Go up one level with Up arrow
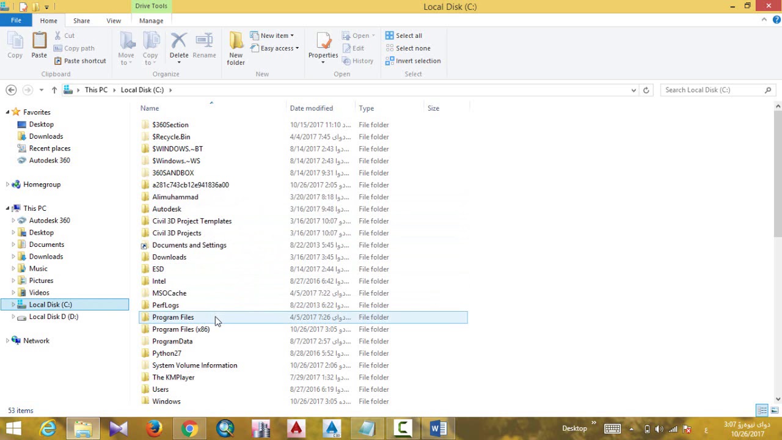This screenshot has width=782, height=440. coord(54,90)
